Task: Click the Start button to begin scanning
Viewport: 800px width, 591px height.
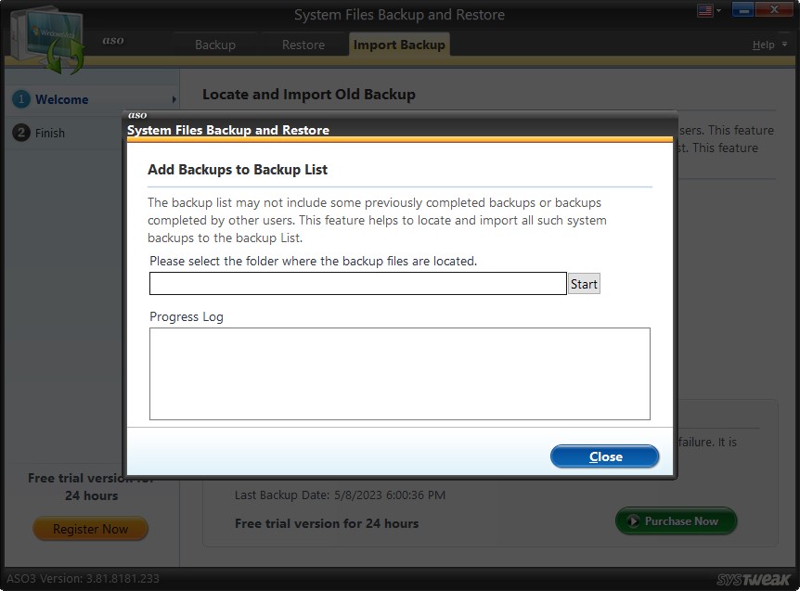Action: click(x=584, y=283)
